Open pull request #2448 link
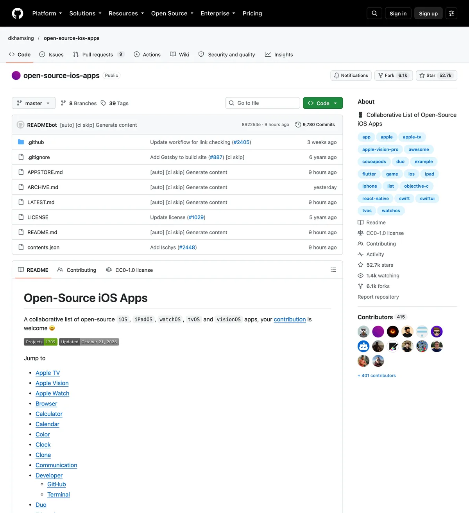 187,248
